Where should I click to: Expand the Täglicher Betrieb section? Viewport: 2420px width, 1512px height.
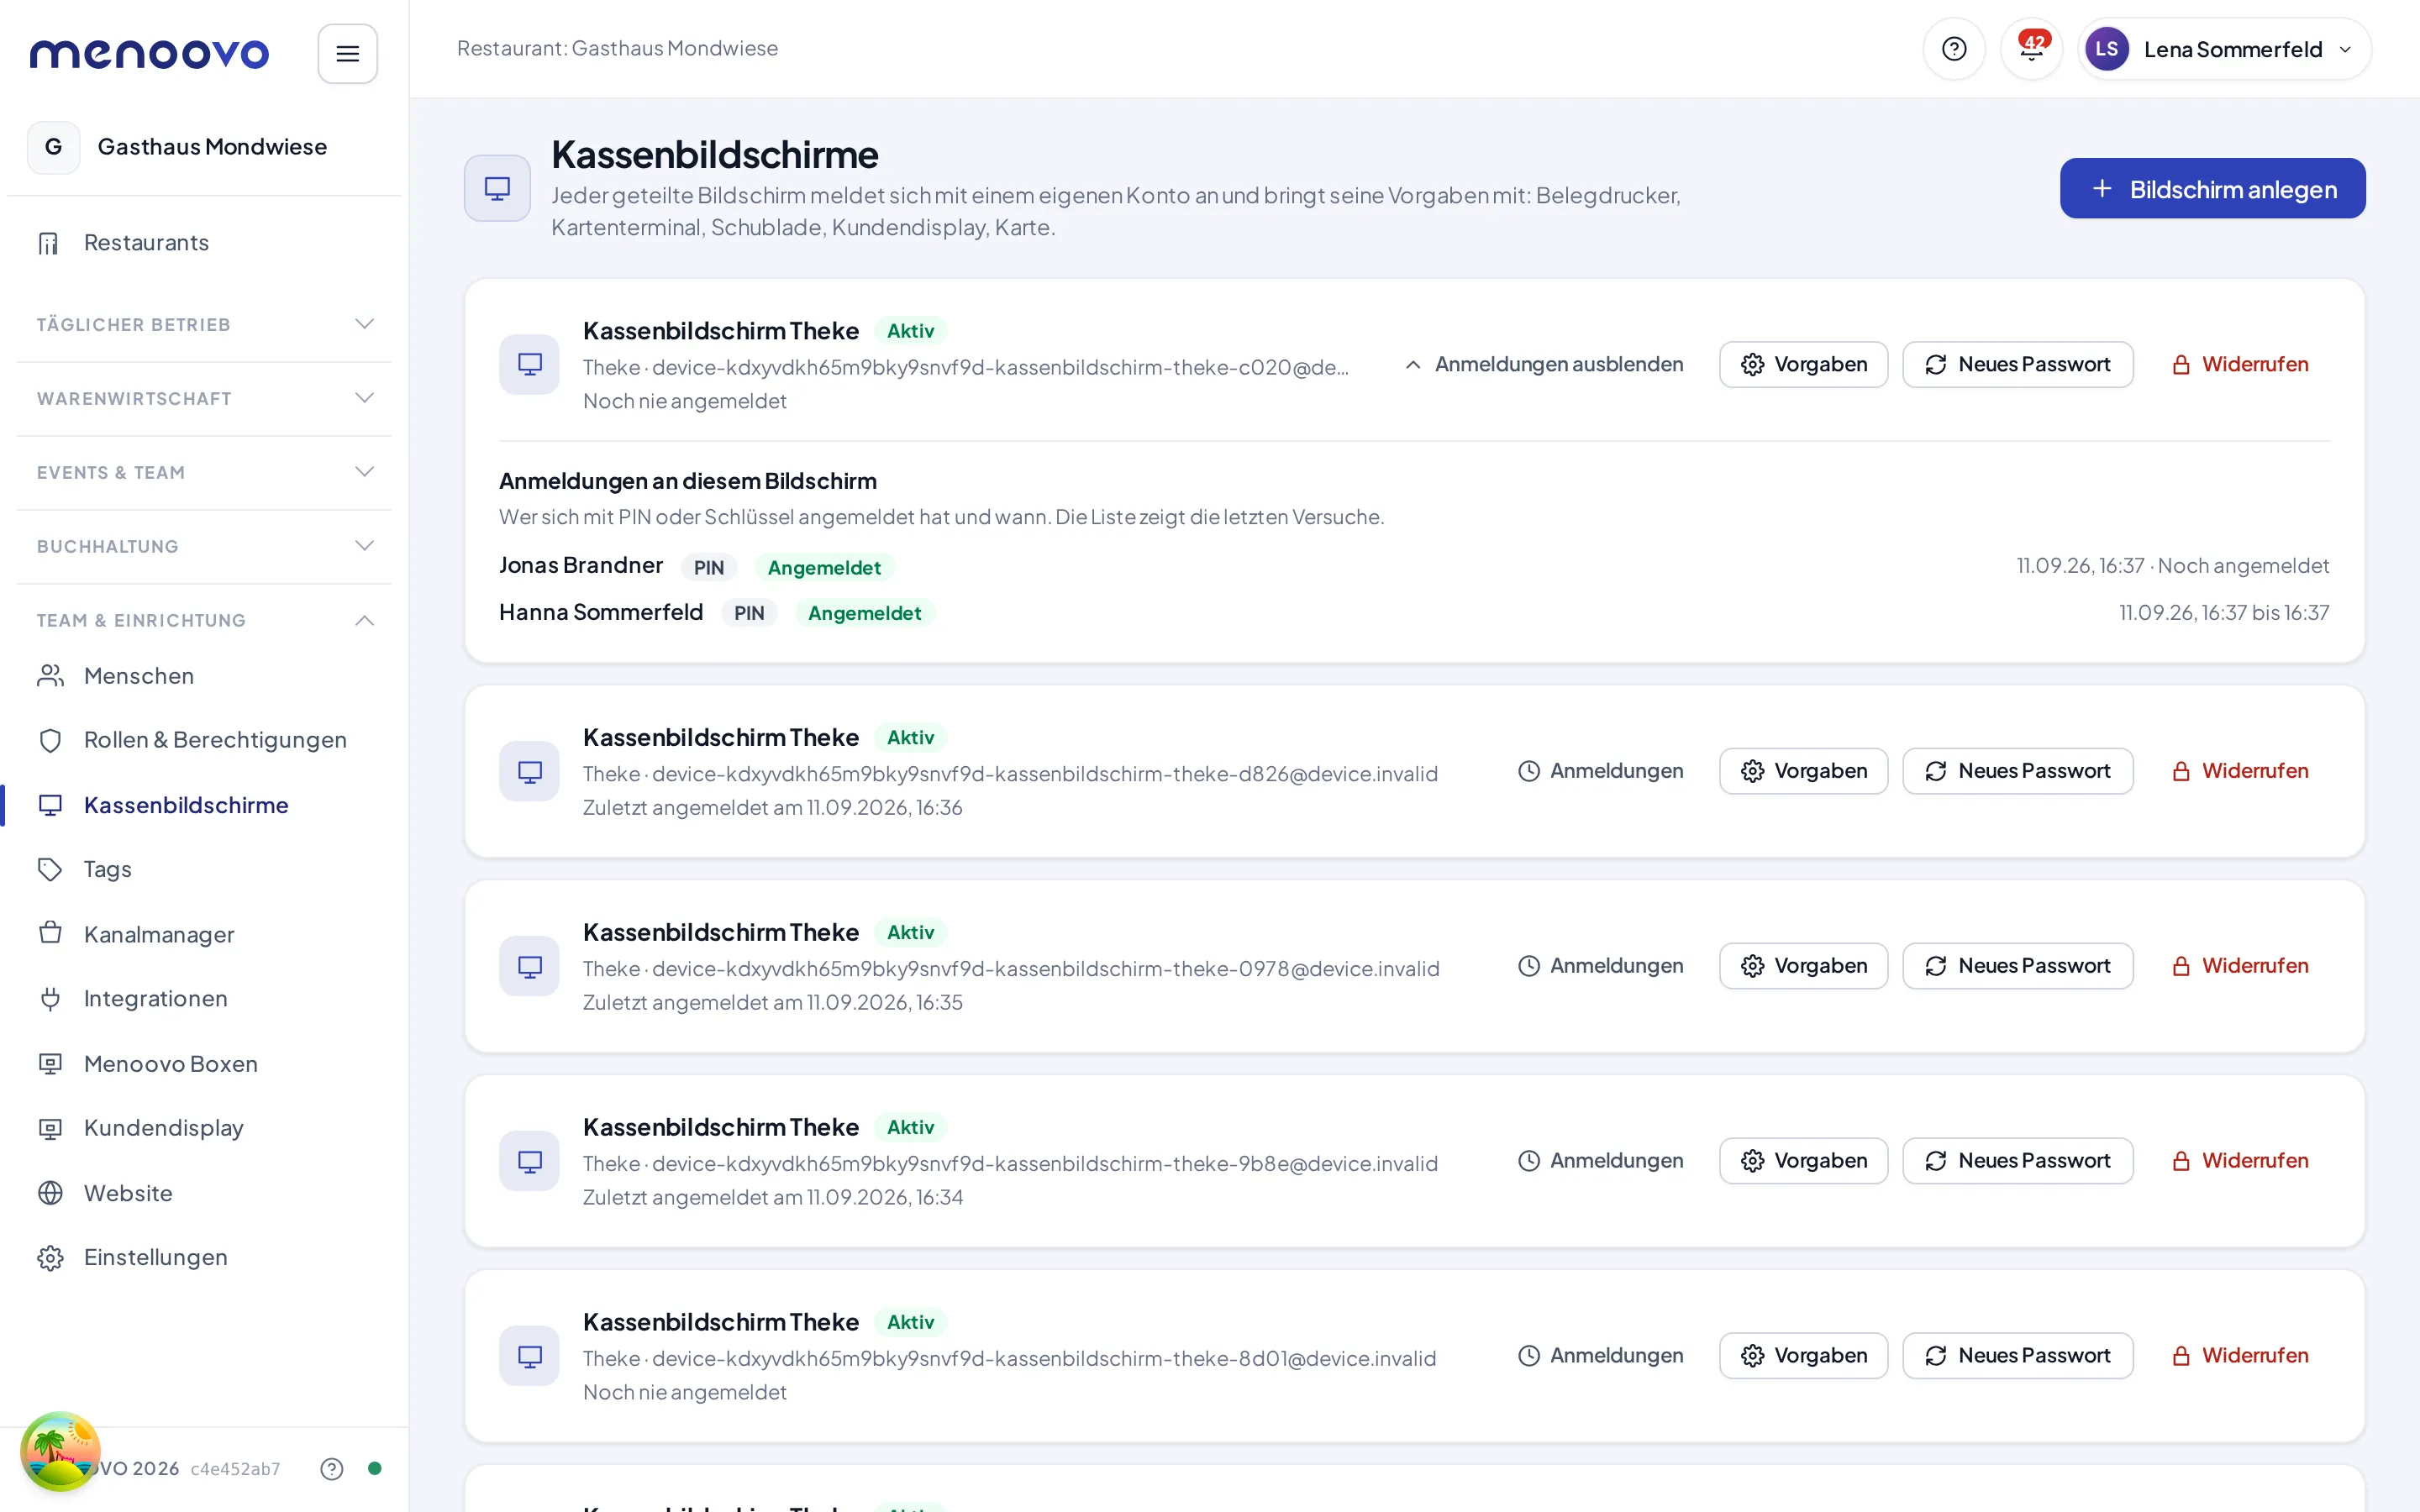[204, 324]
